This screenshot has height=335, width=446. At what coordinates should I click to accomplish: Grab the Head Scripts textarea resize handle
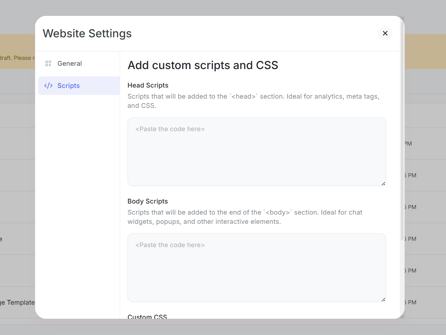point(383,183)
